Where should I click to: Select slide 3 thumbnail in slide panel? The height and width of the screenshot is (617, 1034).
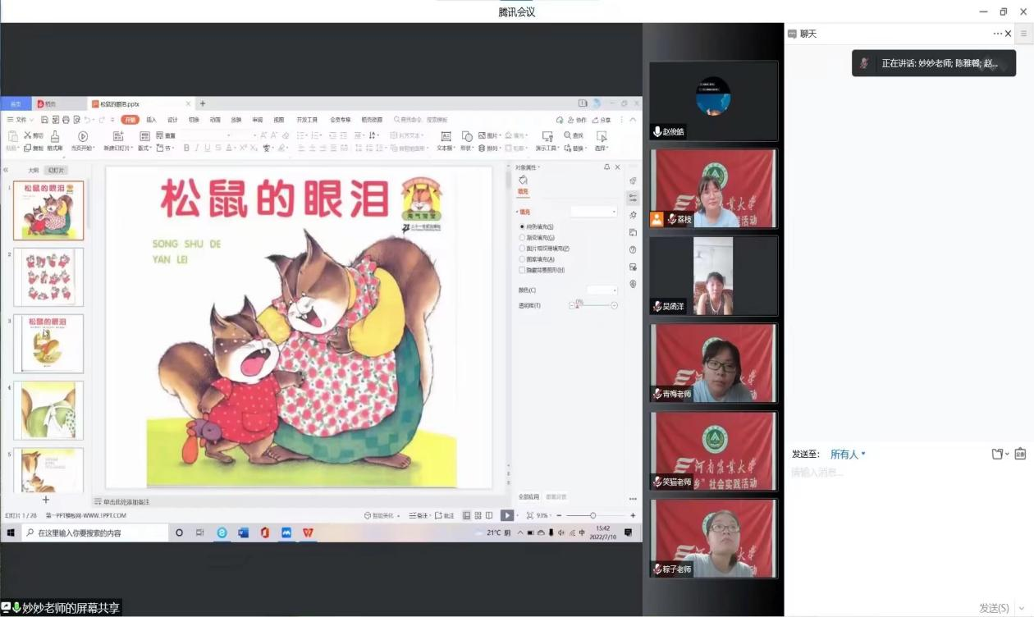48,343
